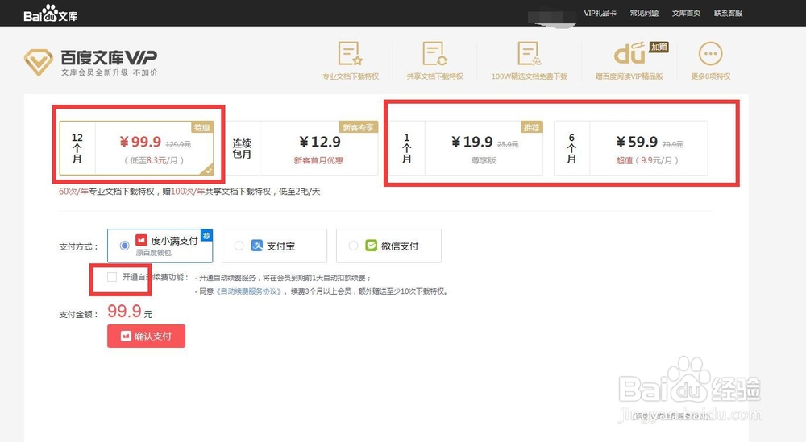806x442 pixels.
Task: Click the 新客专享 badge
Action: pos(359,127)
